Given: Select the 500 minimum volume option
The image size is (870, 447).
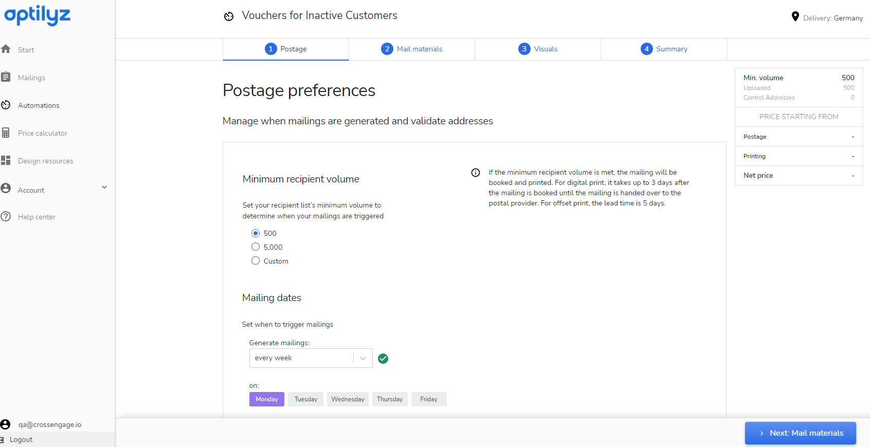Looking at the screenshot, I should coord(256,233).
